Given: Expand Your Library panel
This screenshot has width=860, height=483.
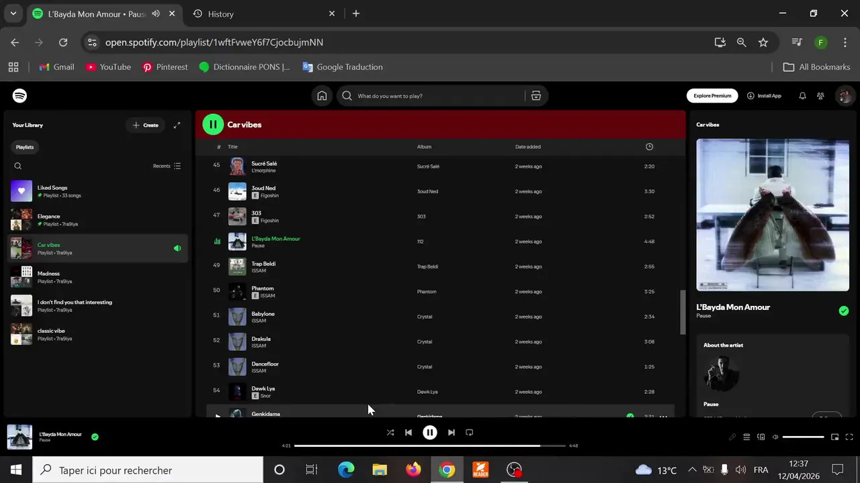Looking at the screenshot, I should click(x=177, y=125).
